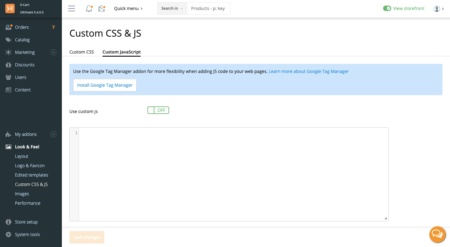This screenshot has width=450, height=247.
Task: Switch to the Custom CSS tab
Action: (x=82, y=52)
